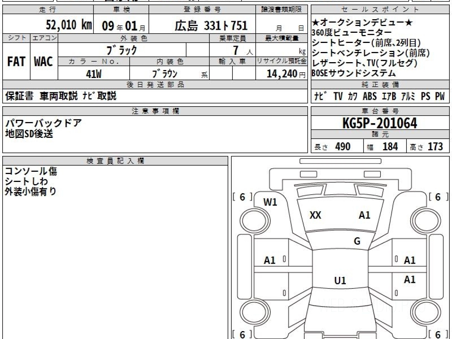The height and width of the screenshot is (339, 452).
Task: Click the WAC air conditioner value
Action: coord(44,62)
